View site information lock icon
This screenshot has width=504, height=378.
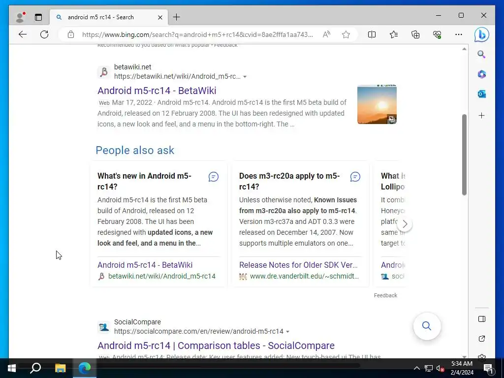pos(71,34)
